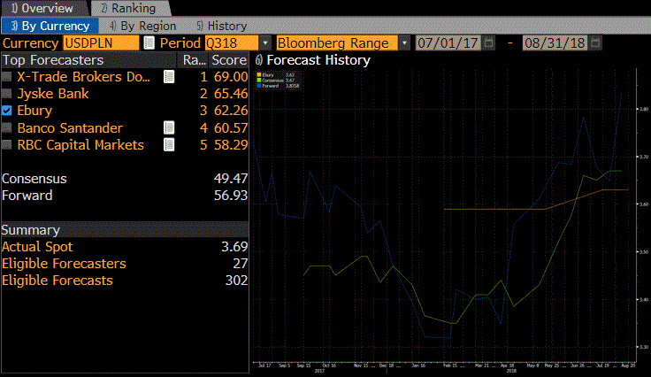Viewport: 651px width, 377px height.
Task: Click the Eligible Forecasters label
Action: tap(64, 263)
